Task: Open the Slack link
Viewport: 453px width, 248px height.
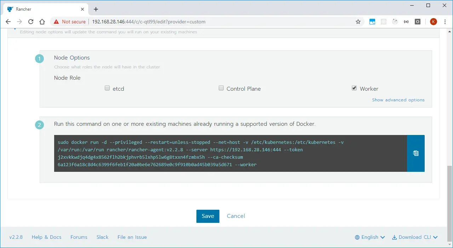Action: point(103,237)
